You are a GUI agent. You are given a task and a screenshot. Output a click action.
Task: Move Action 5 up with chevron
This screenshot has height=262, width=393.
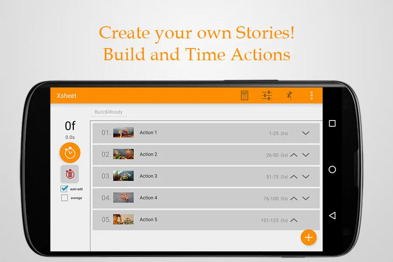[294, 221]
